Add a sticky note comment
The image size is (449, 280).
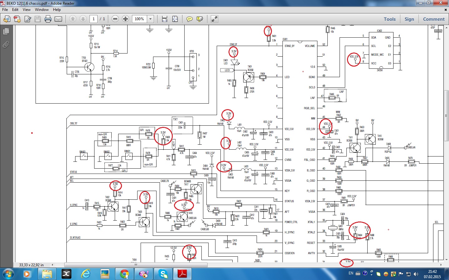189,19
